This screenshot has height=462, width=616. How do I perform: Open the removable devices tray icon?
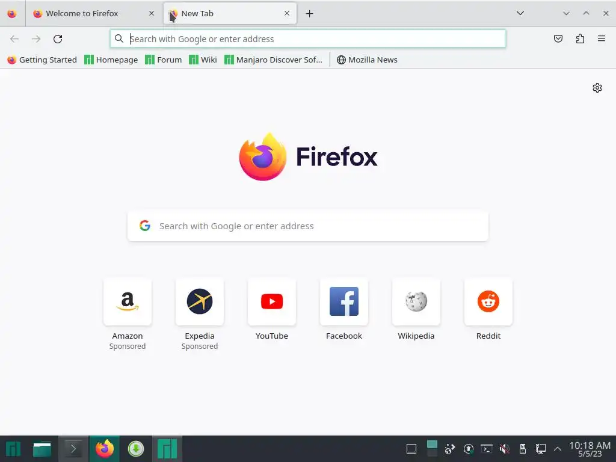523,449
